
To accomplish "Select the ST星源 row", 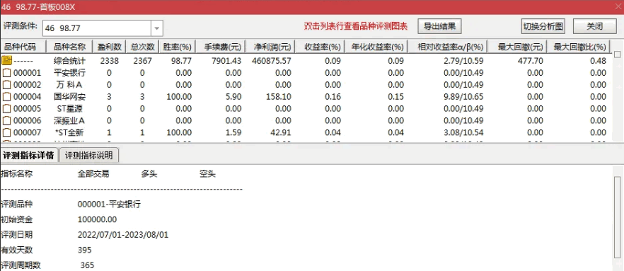I will tap(305, 109).
